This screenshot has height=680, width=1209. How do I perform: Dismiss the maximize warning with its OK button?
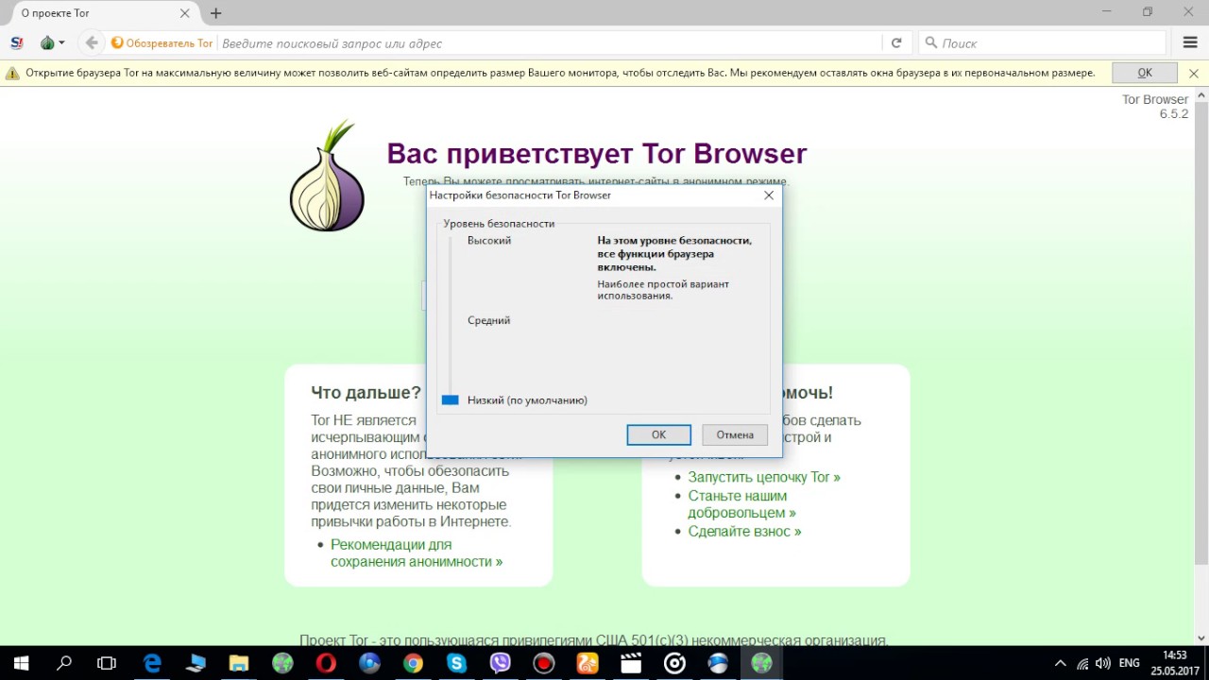point(1145,73)
